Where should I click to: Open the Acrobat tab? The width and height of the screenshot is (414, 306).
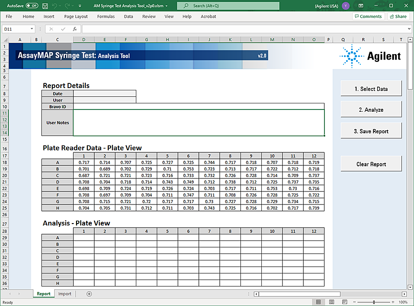(208, 16)
